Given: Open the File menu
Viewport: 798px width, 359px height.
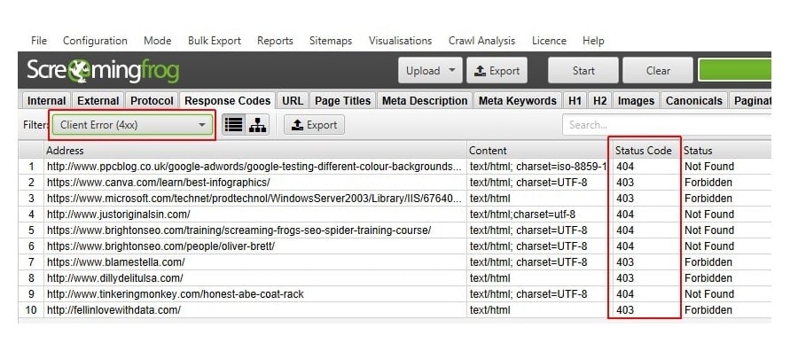Looking at the screenshot, I should click(39, 41).
